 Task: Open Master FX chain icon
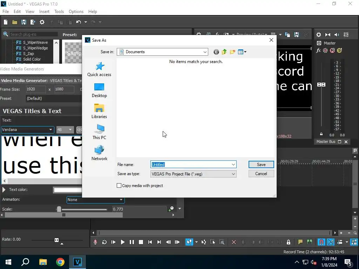point(318,50)
